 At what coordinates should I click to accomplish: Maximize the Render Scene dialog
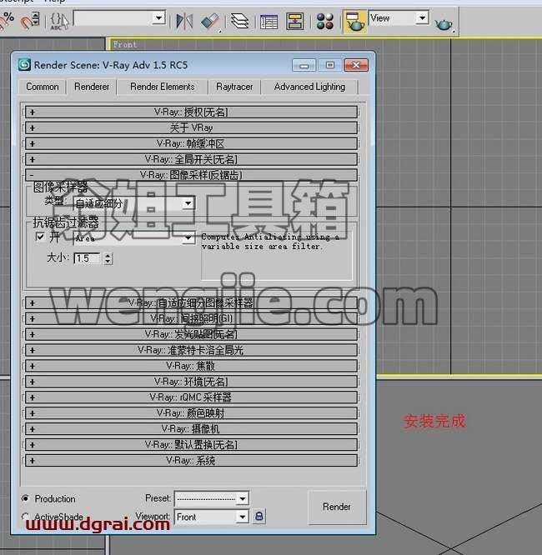coord(330,65)
